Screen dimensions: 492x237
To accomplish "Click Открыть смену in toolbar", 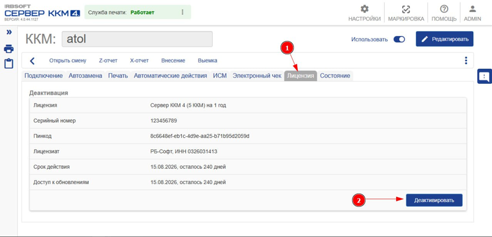I will [x=68, y=61].
